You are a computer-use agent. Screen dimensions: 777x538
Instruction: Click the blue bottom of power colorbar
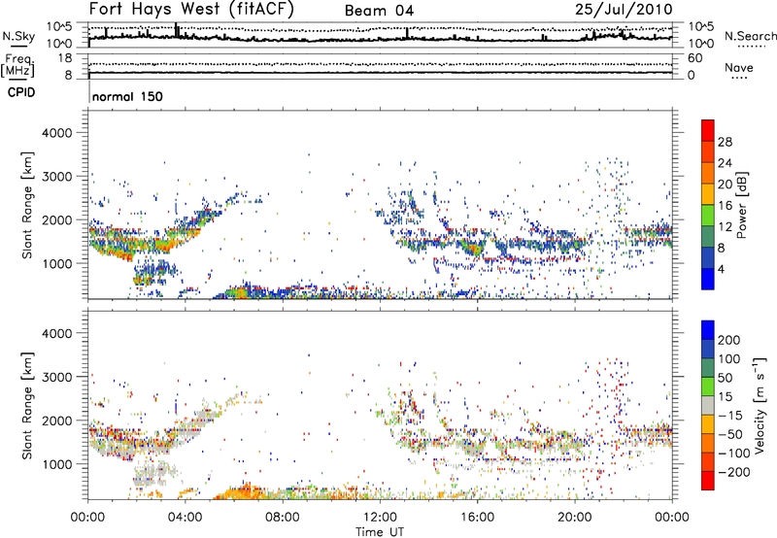[708, 279]
